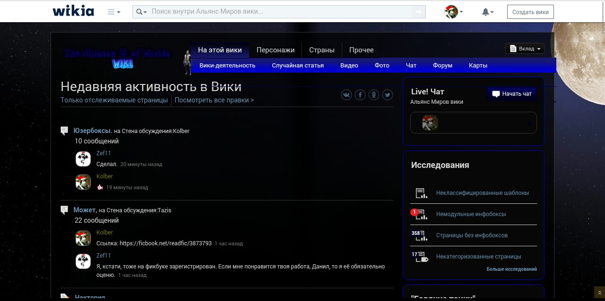
Task: Open Некатегоризованные страницы link
Action: [479, 257]
